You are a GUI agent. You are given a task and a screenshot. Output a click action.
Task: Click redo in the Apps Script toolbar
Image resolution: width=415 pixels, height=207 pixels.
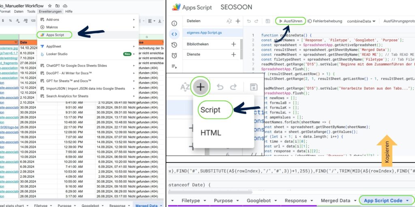[x=256, y=21]
